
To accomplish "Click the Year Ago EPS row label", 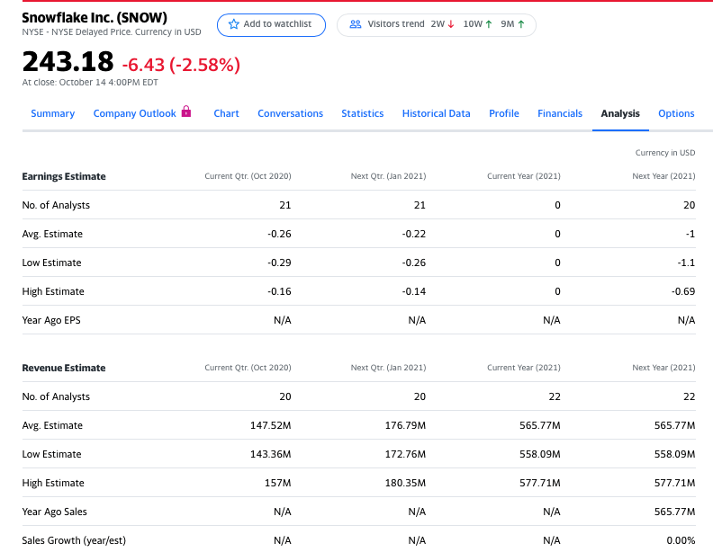I will point(51,320).
